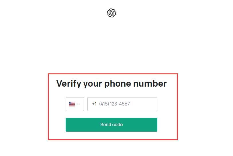Select the Send code label text
Screen dimensions: 233x156
111,124
